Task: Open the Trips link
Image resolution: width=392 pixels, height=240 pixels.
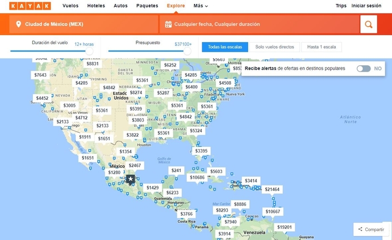Action: 341,6
